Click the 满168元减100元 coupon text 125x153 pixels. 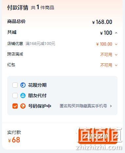[x=40, y=44]
